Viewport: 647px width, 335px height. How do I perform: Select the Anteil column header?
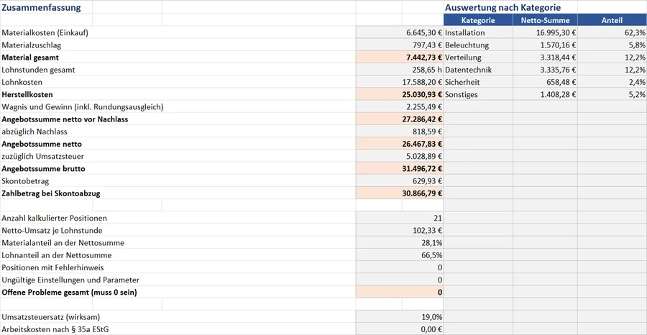[612, 20]
